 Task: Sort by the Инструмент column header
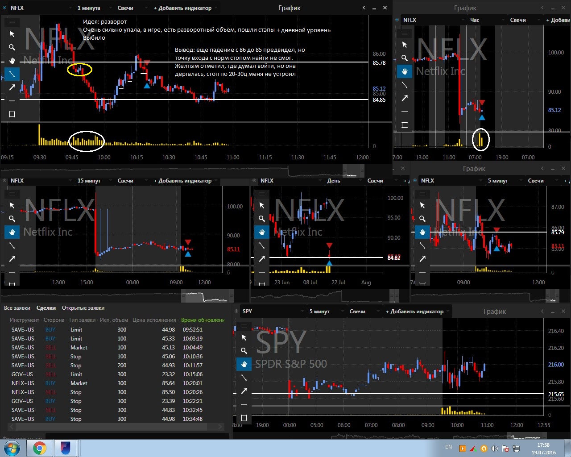pos(25,320)
